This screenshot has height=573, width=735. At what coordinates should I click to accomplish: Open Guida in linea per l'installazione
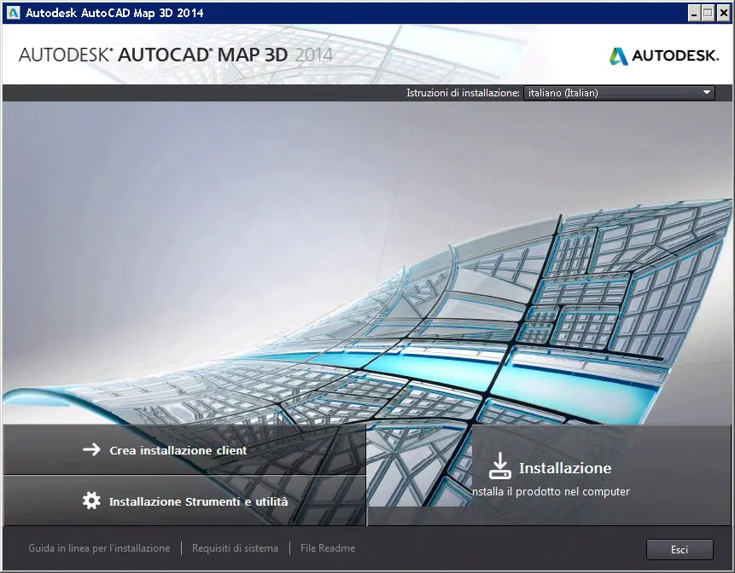[x=99, y=548]
